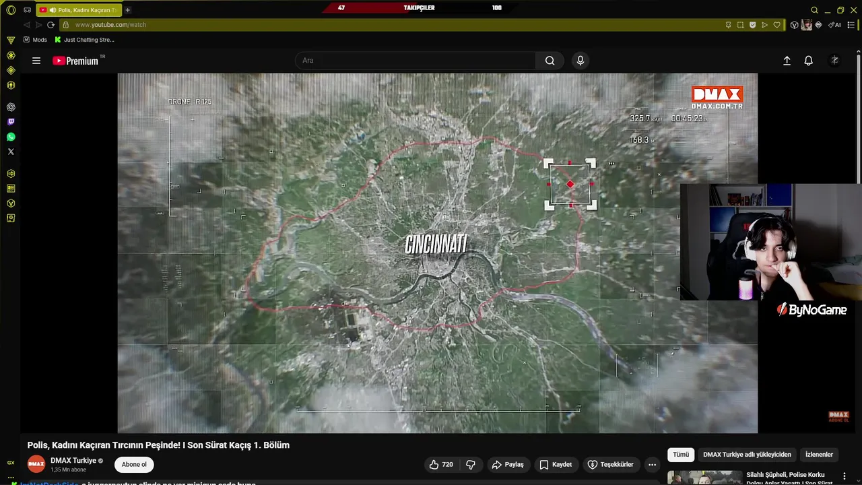This screenshot has width=862, height=485.
Task: Open the Mods bookmark
Action: 35,40
